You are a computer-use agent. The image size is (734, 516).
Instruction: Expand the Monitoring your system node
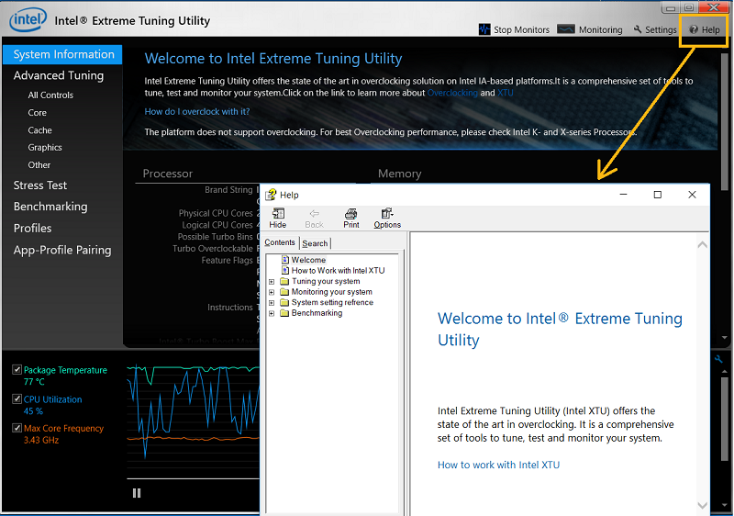272,292
